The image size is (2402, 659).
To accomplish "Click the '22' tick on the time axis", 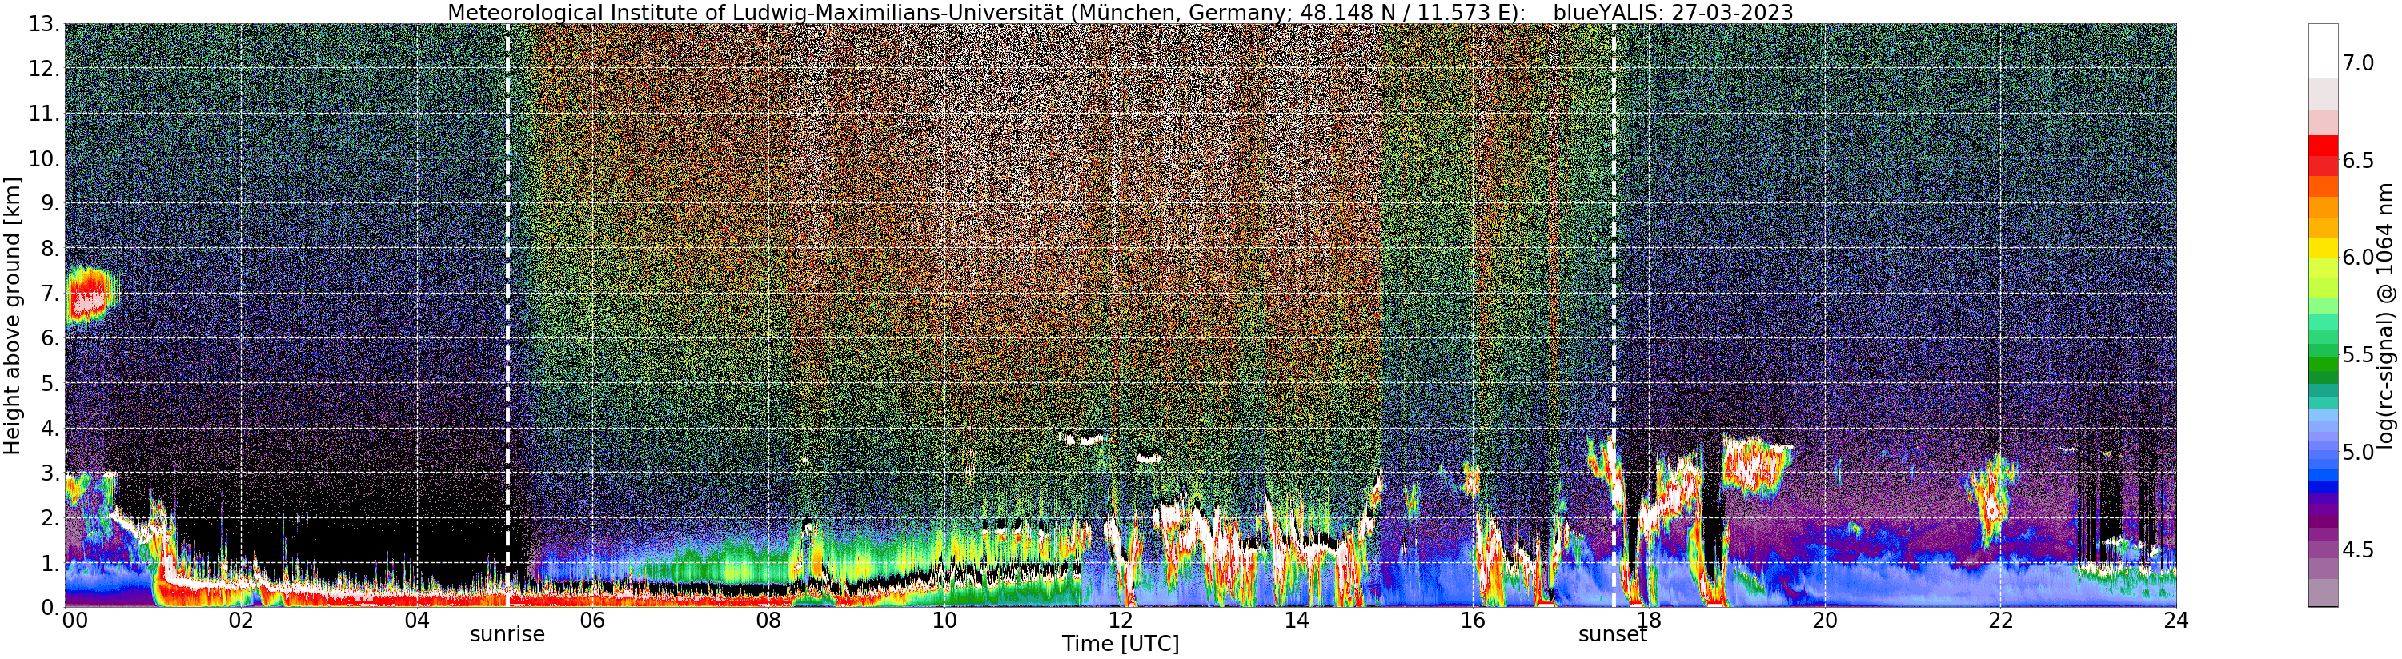I will pyautogui.click(x=2000, y=620).
